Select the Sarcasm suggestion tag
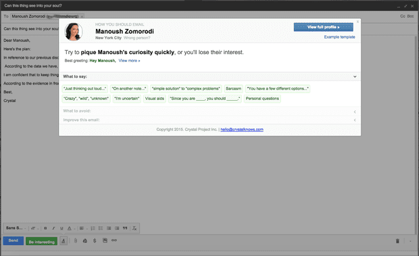The image size is (419, 256). coord(234,88)
